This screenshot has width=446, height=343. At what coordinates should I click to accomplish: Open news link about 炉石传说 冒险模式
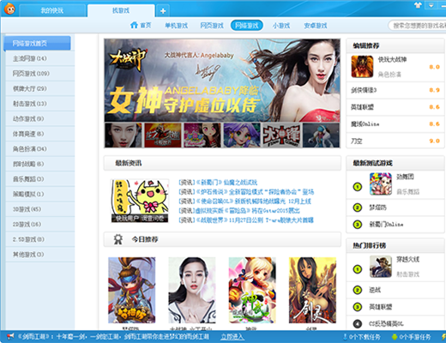pos(246,192)
